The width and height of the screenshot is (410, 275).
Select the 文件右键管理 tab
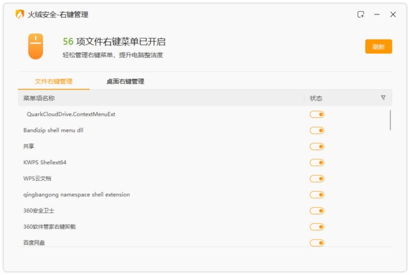(53, 81)
